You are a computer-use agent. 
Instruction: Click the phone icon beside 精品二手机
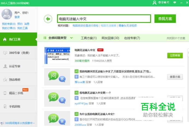click(5, 93)
